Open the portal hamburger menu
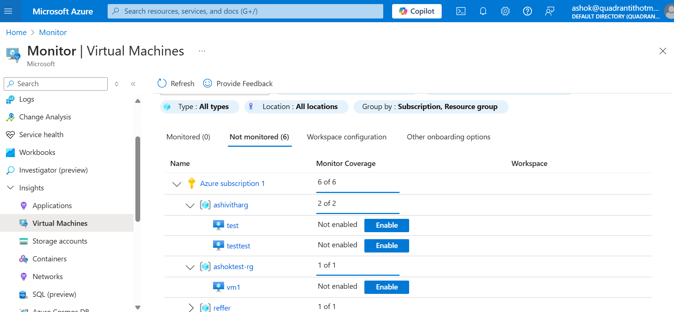The width and height of the screenshot is (674, 312). point(8,11)
